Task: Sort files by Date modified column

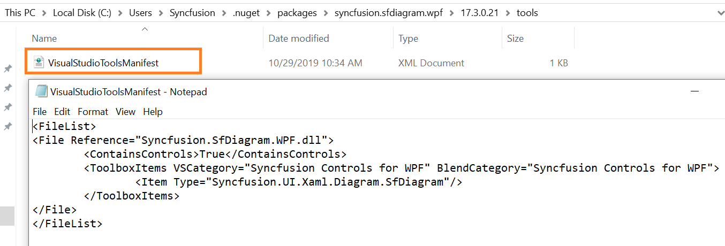Action: [x=299, y=39]
